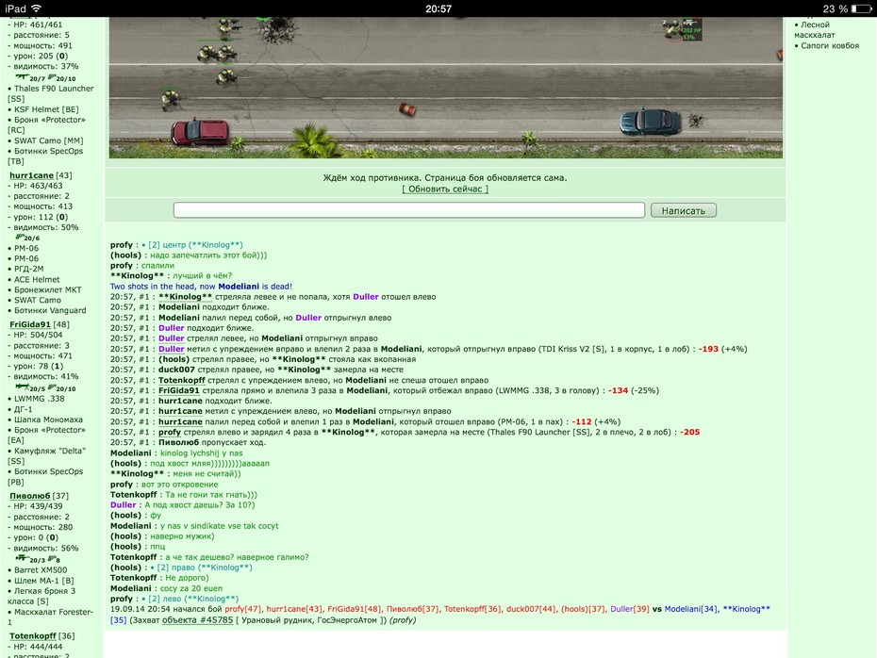This screenshot has width=877, height=658.
Task: Click -205 damage value in log
Action: pyautogui.click(x=689, y=432)
